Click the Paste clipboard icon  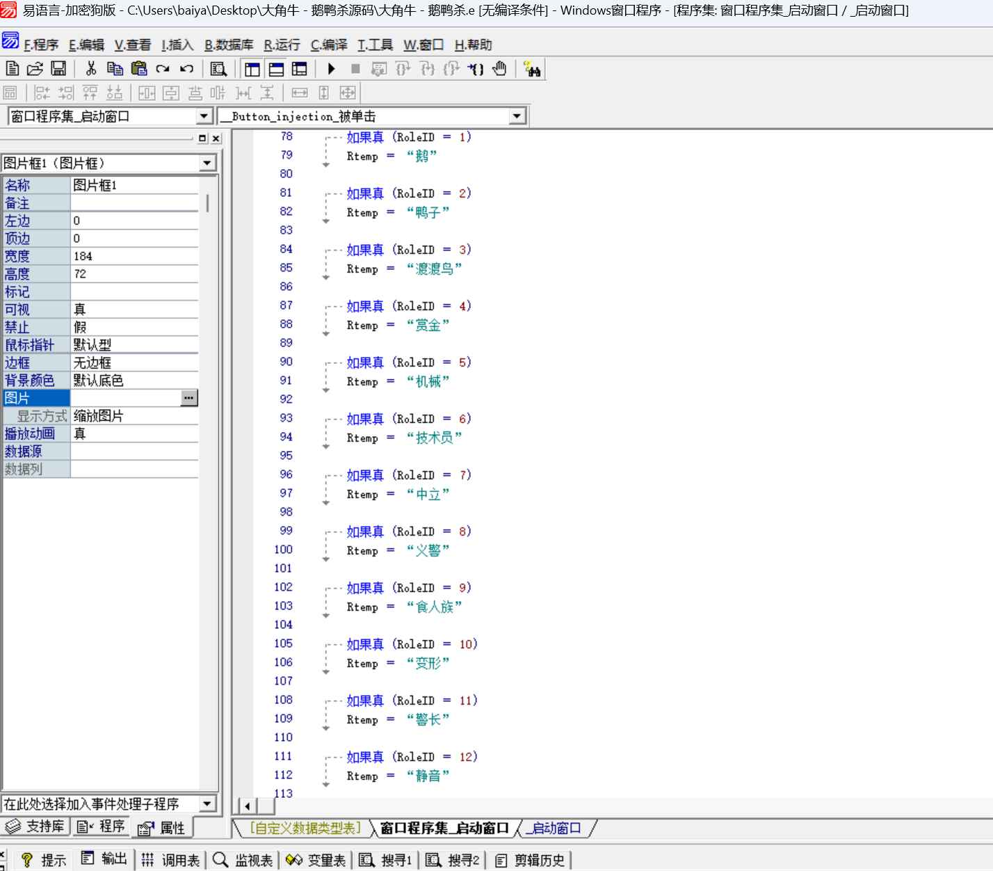point(139,69)
